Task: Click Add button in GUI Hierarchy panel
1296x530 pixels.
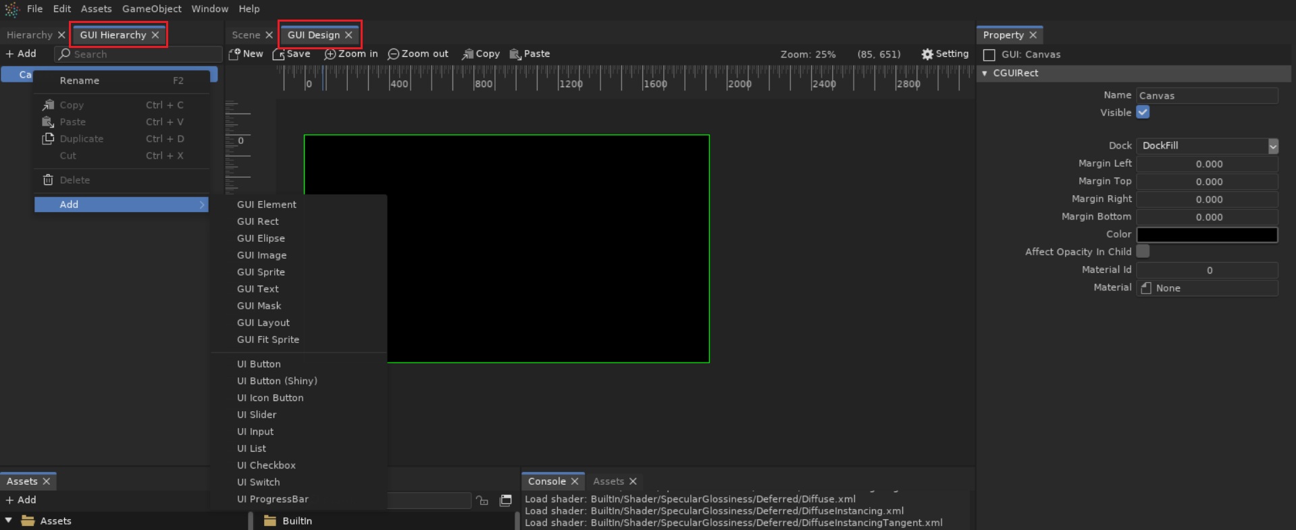Action: (x=21, y=54)
